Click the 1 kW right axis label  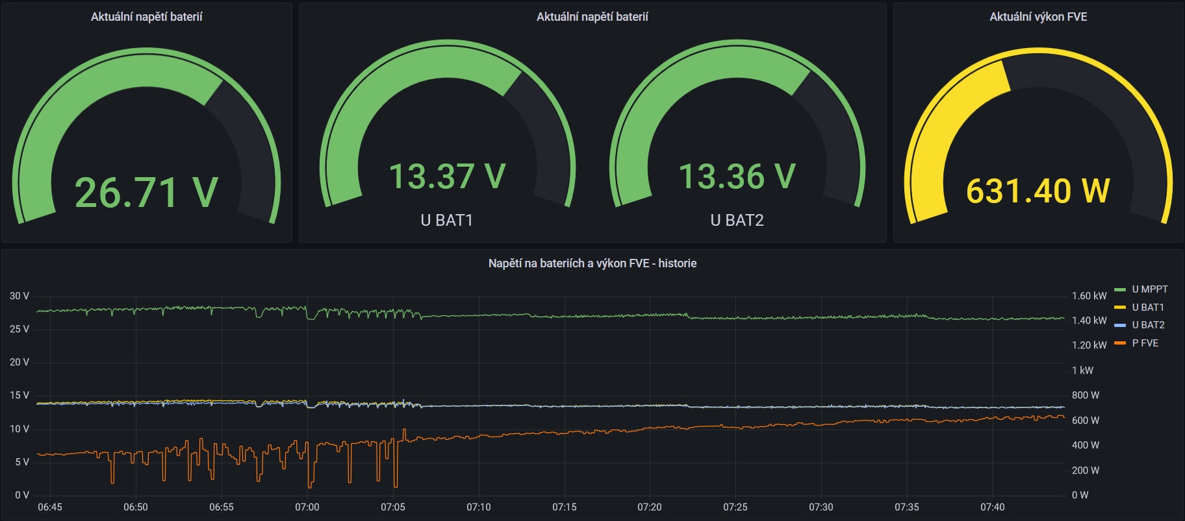[1083, 370]
